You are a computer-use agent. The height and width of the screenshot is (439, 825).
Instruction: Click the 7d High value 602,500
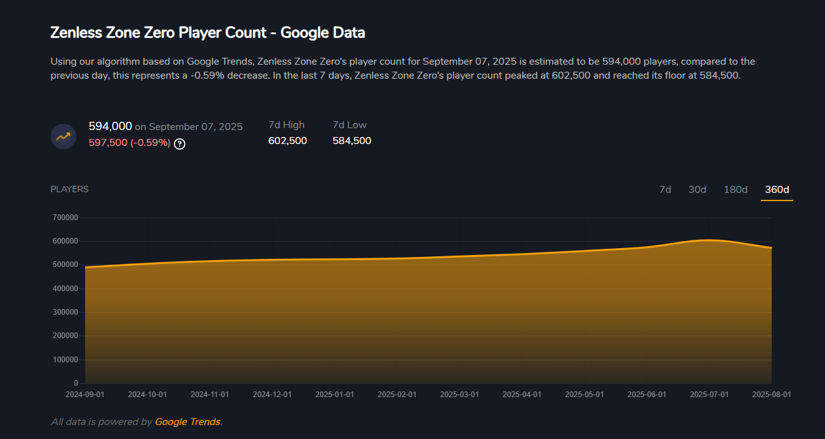(x=287, y=141)
